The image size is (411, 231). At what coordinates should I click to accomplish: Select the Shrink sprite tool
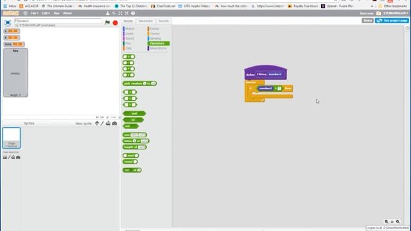127,13
